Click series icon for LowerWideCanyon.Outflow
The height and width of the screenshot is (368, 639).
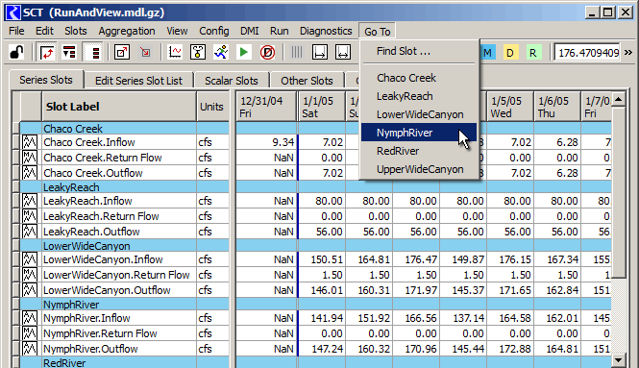point(30,290)
